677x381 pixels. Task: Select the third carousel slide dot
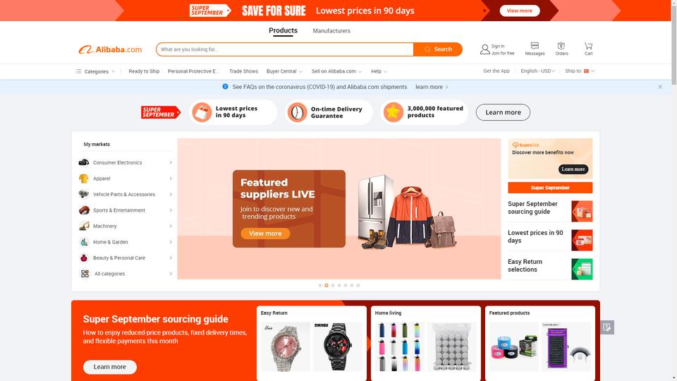coord(332,285)
